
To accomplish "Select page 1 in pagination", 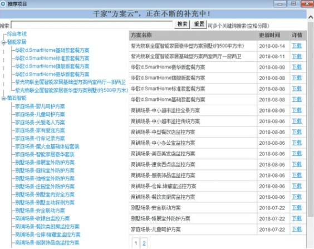I will pyautogui.click(x=136, y=243).
